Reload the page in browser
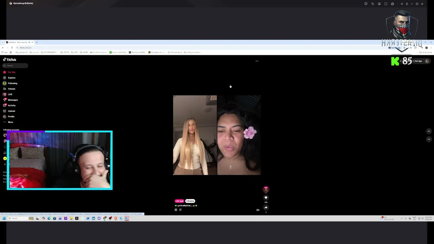The width and height of the screenshot is (434, 244). (x=12, y=48)
